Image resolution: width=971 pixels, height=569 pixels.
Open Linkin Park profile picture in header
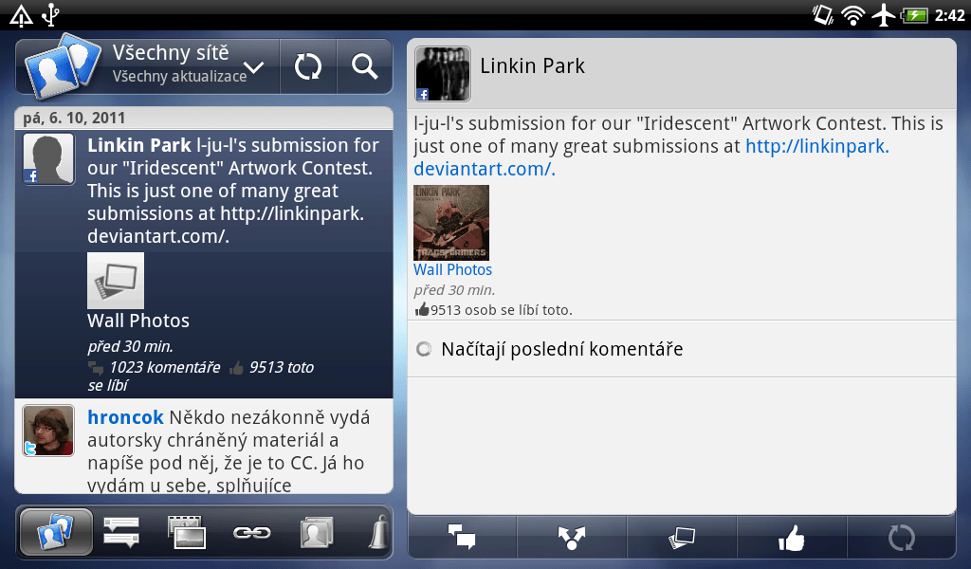(443, 74)
